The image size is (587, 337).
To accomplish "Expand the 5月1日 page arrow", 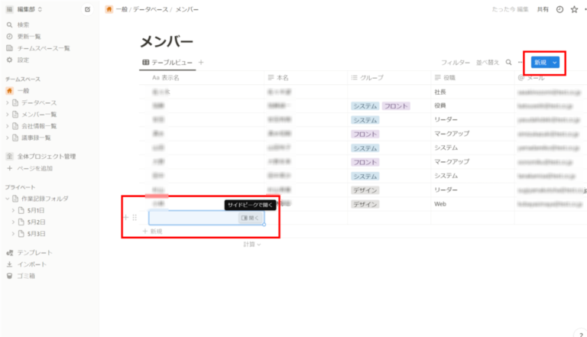I will pyautogui.click(x=13, y=210).
